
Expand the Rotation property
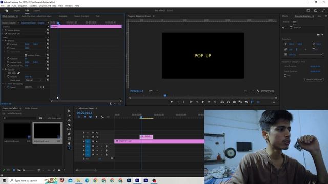pyautogui.click(x=5, y=59)
